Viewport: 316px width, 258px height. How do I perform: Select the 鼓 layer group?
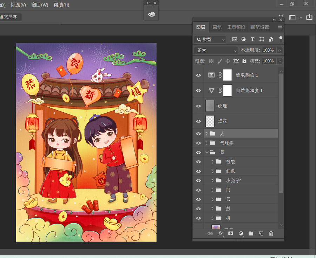coord(241,209)
